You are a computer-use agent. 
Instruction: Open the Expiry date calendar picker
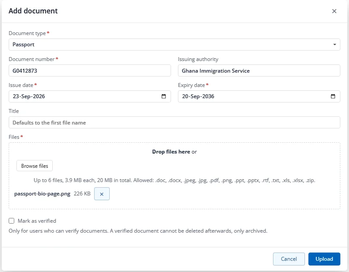coord(333,96)
